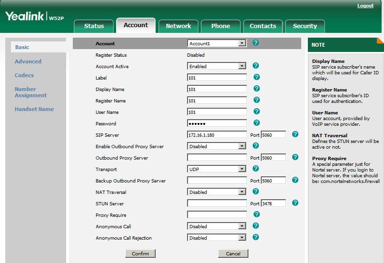The width and height of the screenshot is (384, 263).
Task: Open Anonymous Call Rejection dropdown
Action: pyautogui.click(x=217, y=238)
